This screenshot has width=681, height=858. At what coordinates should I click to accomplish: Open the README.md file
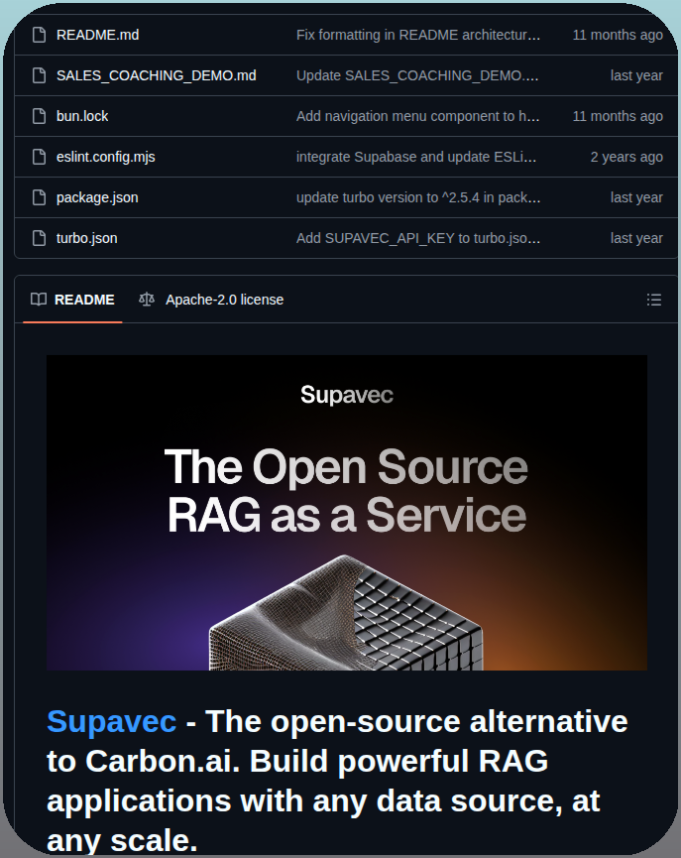point(97,35)
